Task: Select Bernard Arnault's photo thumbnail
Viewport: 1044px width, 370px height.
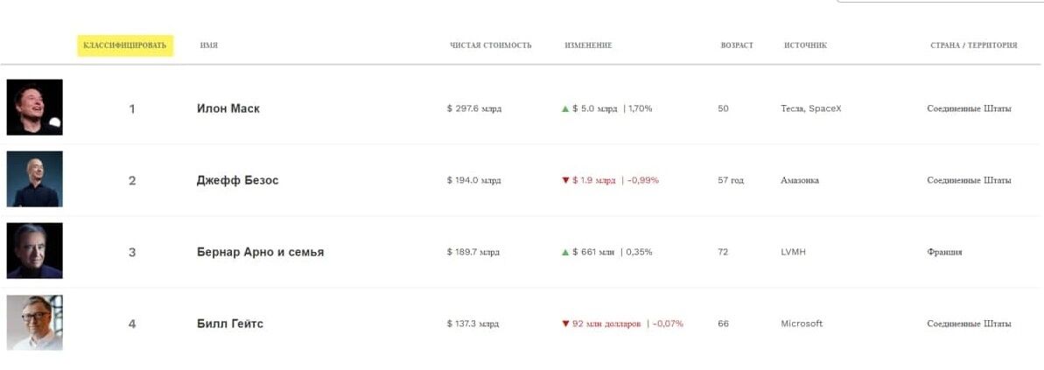Action: pyautogui.click(x=35, y=251)
